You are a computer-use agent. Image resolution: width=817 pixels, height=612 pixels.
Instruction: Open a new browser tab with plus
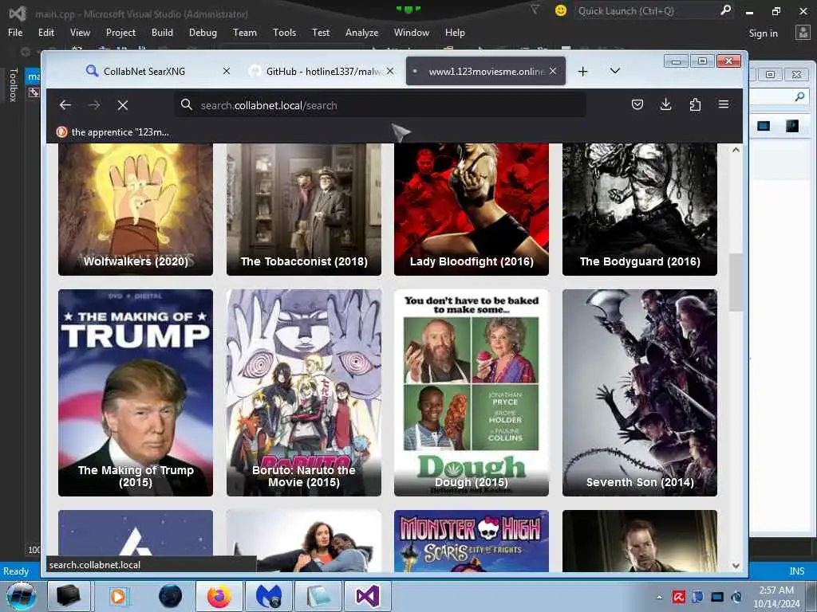tap(583, 71)
